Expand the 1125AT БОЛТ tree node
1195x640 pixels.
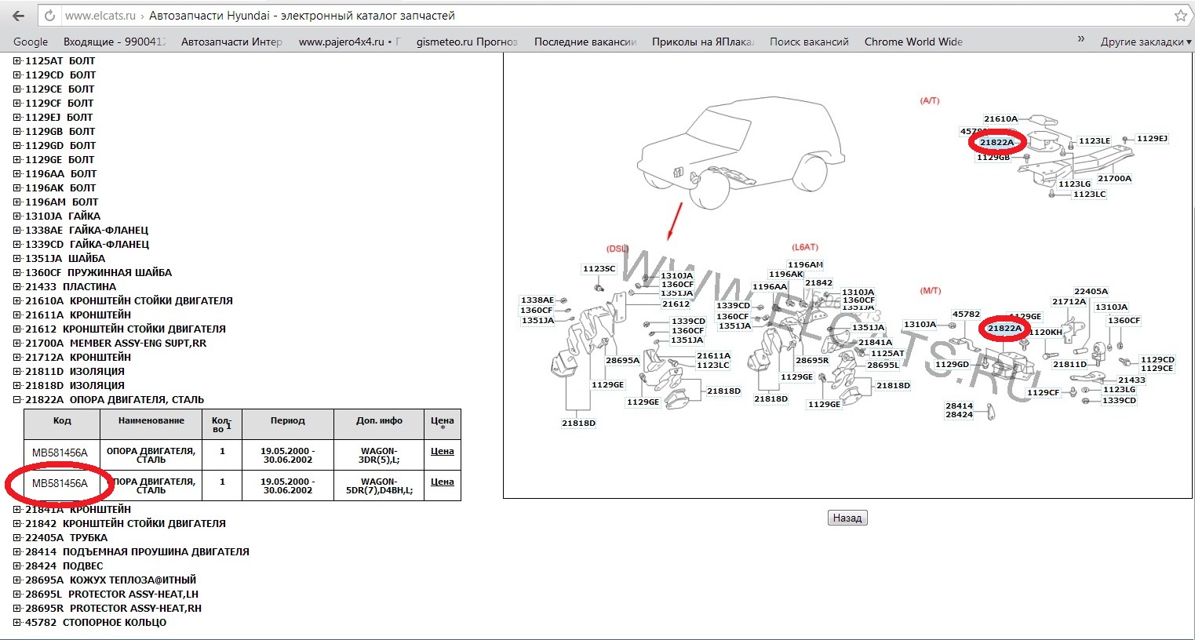point(17,61)
